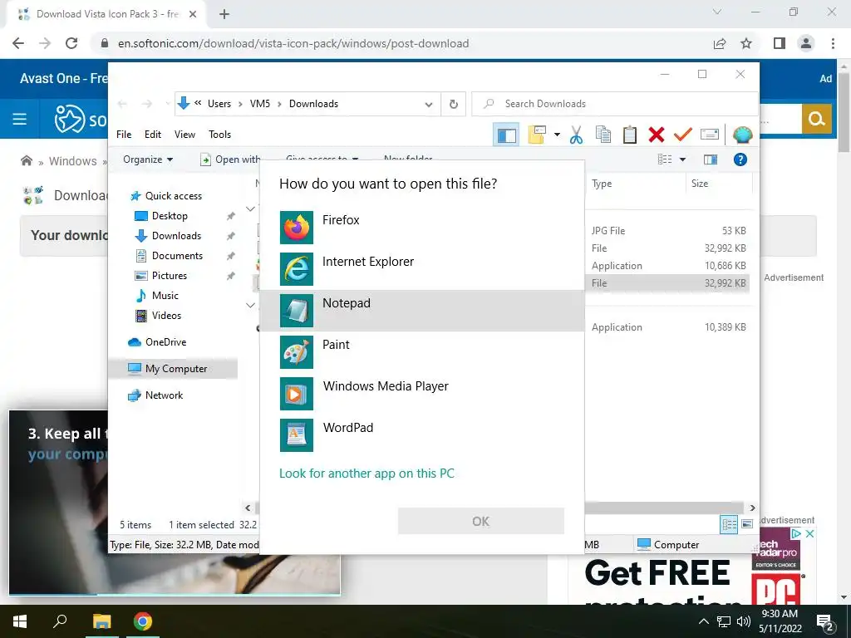Click the blue Help question icon
This screenshot has width=851, height=638.
740,159
